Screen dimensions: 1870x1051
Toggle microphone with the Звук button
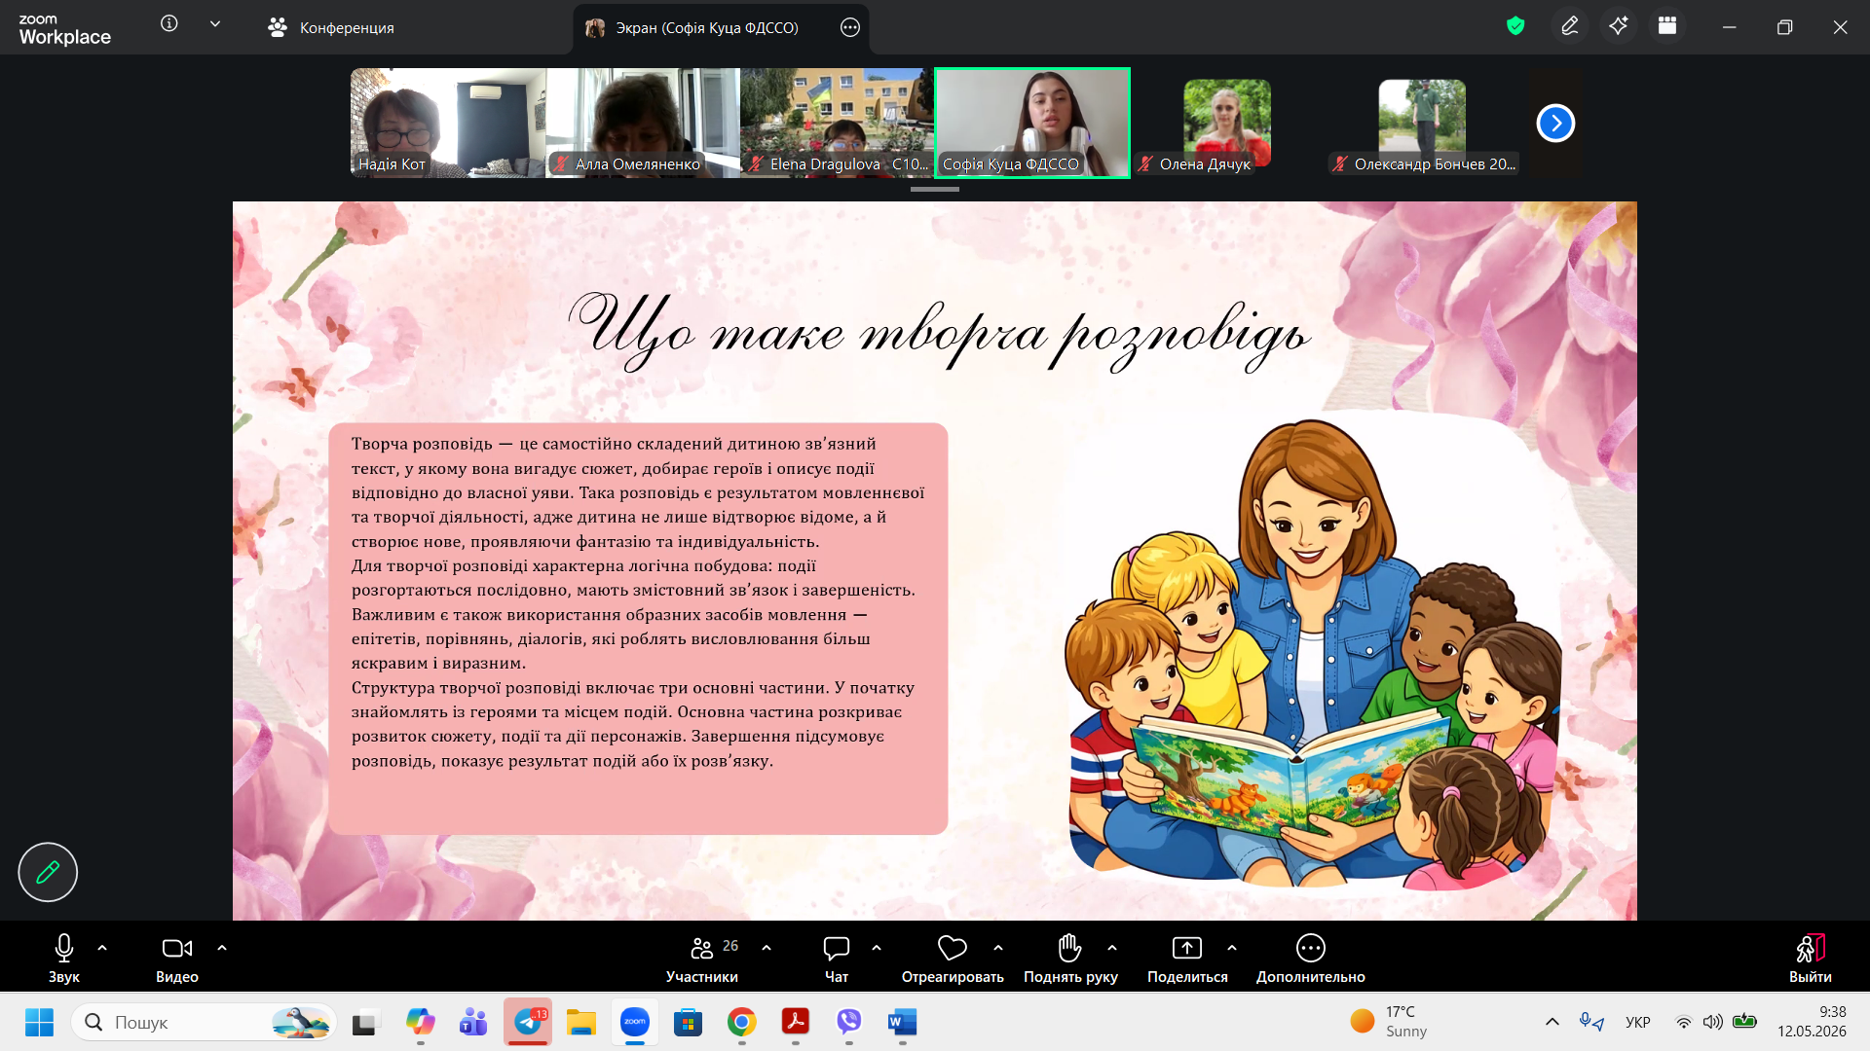64,960
